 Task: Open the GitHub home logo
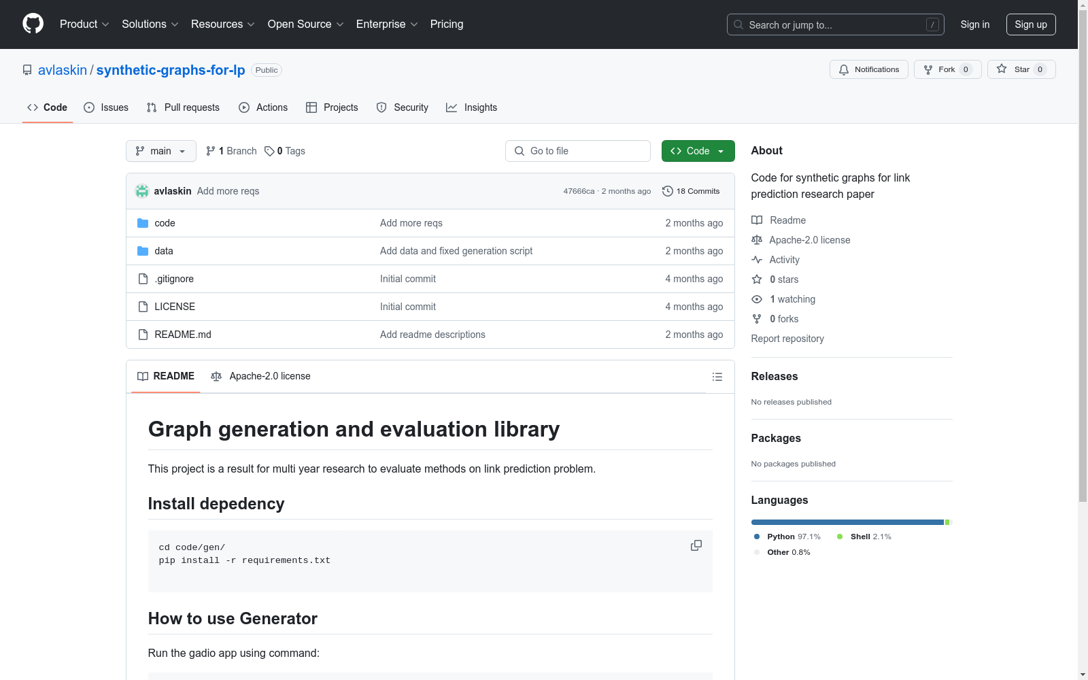coord(33,24)
